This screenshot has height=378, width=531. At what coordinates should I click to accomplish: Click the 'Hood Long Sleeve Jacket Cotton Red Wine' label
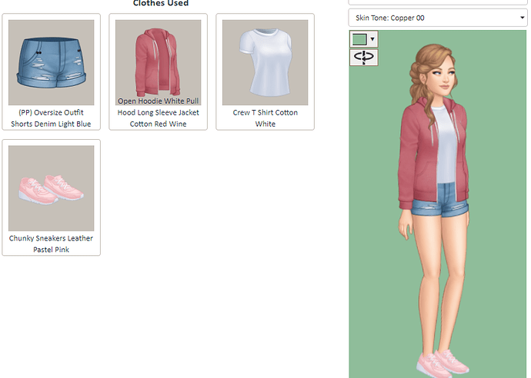pos(159,118)
